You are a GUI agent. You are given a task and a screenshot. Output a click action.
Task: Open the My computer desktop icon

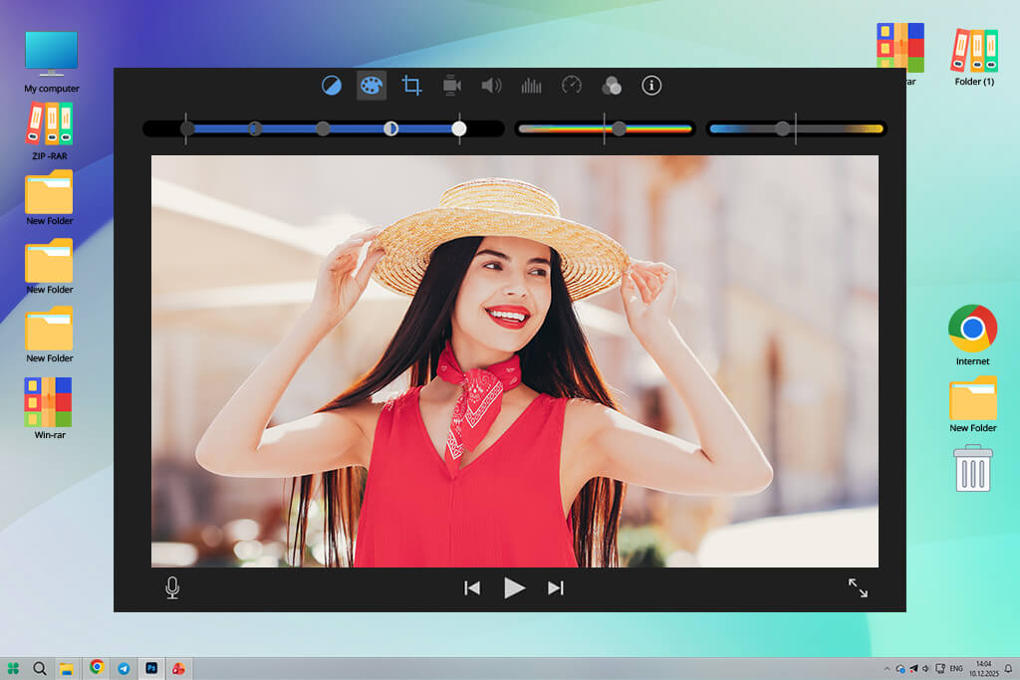coord(52,63)
